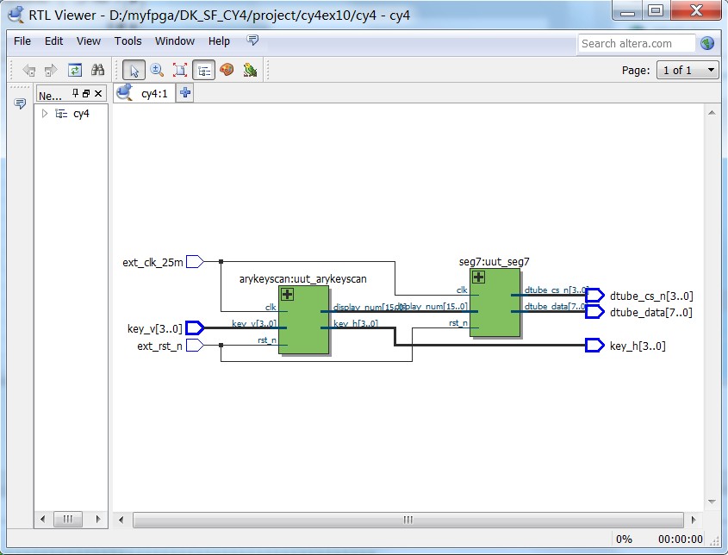The image size is (728, 555).
Task: Click the binoculars Find icon
Action: [97, 70]
